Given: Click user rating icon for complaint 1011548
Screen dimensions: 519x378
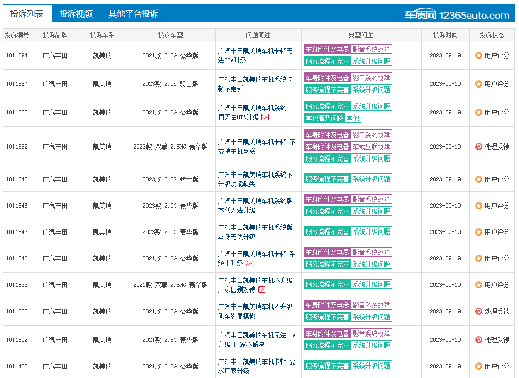Looking at the screenshot, I should [478, 179].
